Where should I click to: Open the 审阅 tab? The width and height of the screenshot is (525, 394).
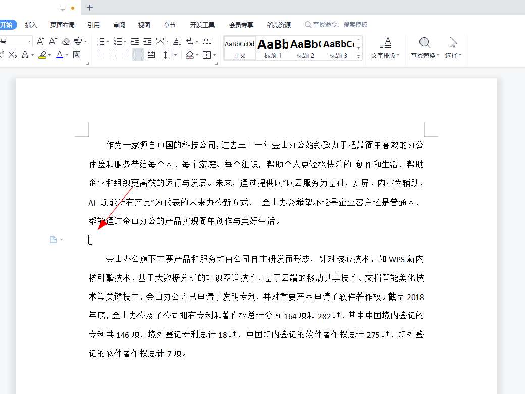119,25
